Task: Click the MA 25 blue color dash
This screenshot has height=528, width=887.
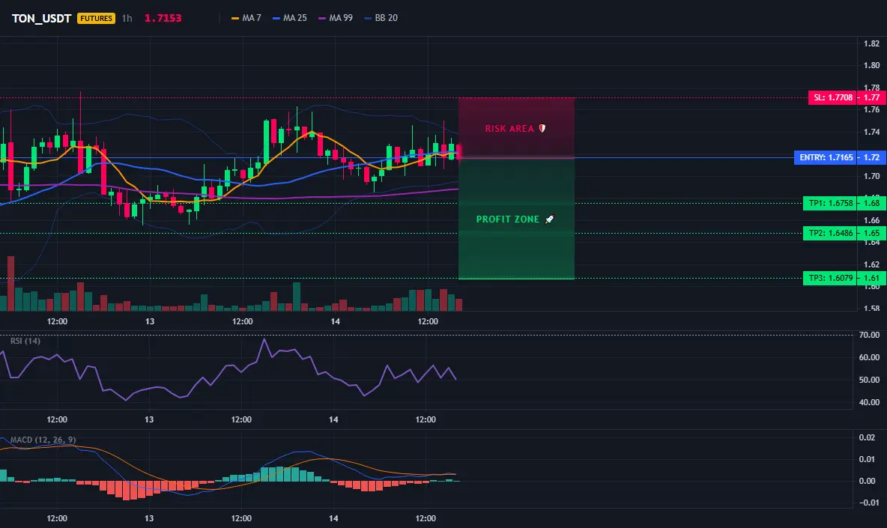Action: click(276, 18)
